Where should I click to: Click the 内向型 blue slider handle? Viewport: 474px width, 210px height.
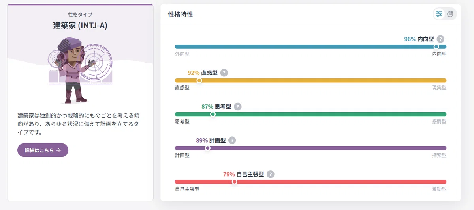coord(436,46)
